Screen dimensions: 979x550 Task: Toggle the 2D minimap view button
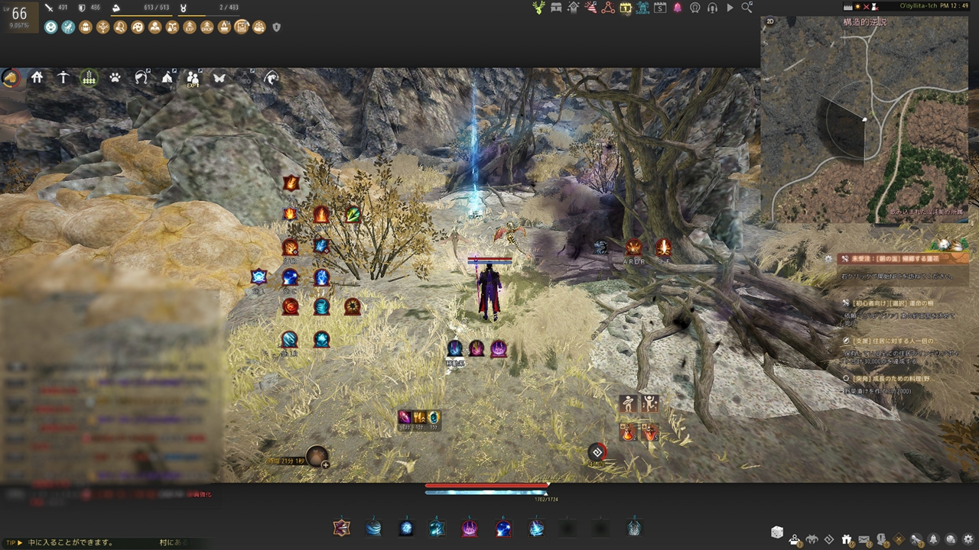[x=770, y=22]
